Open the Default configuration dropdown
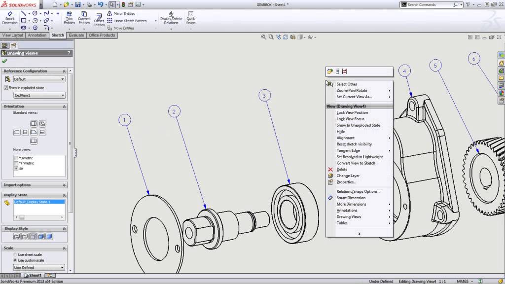Viewport: 505px width, 284px height. 39,79
